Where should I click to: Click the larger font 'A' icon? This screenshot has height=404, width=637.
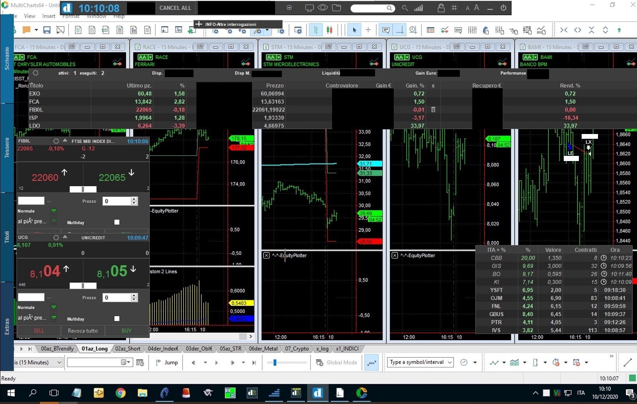click(476, 8)
